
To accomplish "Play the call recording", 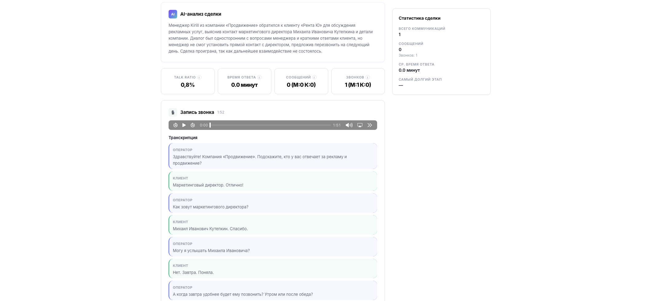I will 184,125.
